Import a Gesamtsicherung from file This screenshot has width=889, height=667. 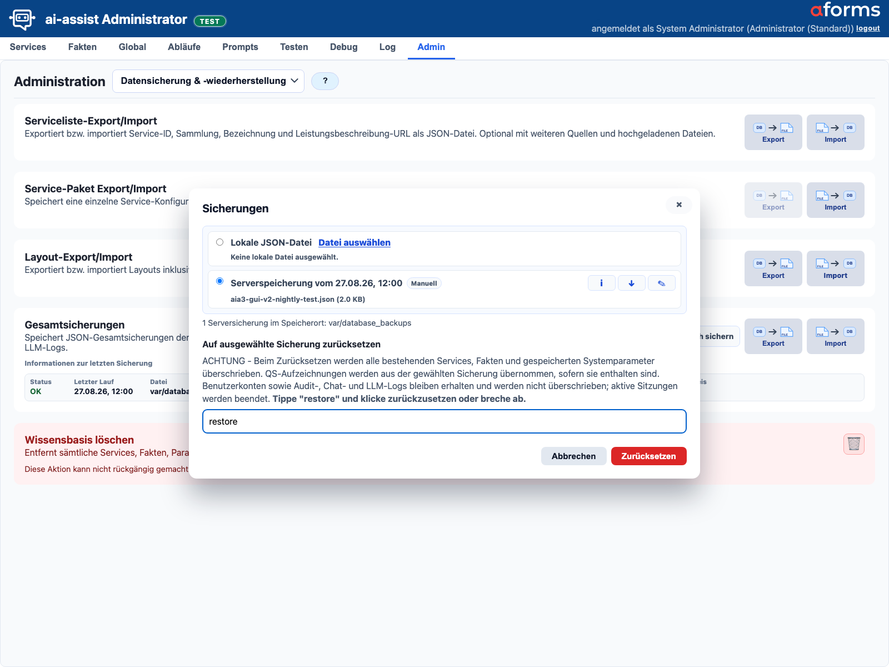(x=835, y=336)
